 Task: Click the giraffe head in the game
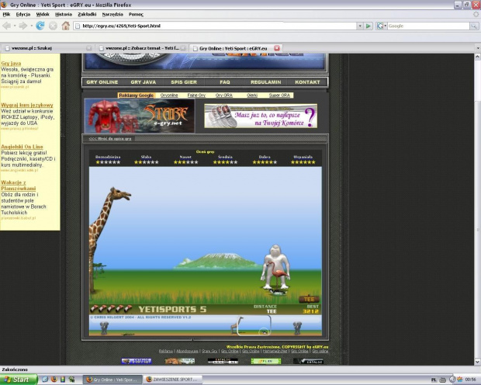[x=120, y=196]
